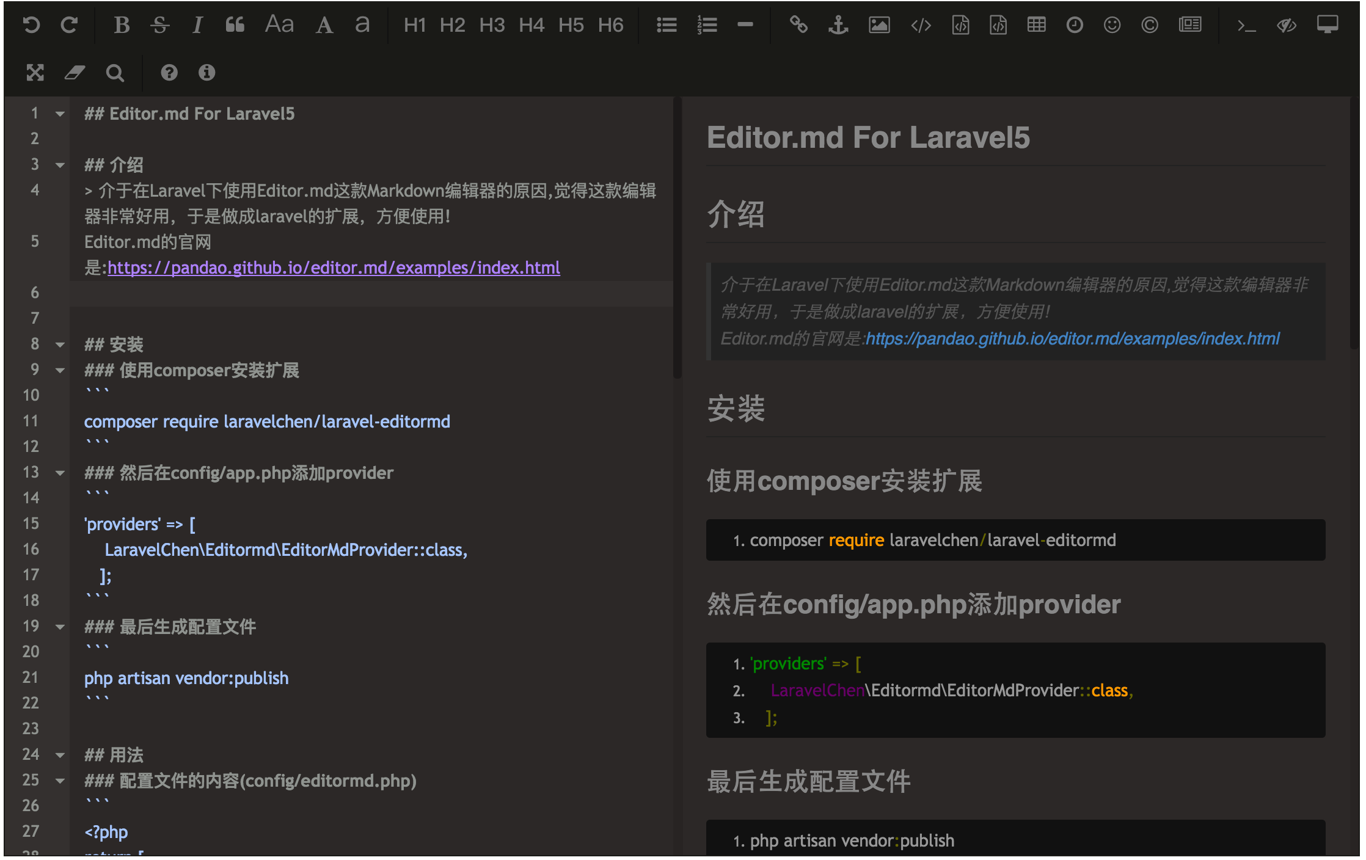Insert H3 heading
The width and height of the screenshot is (1366, 860).
click(492, 25)
